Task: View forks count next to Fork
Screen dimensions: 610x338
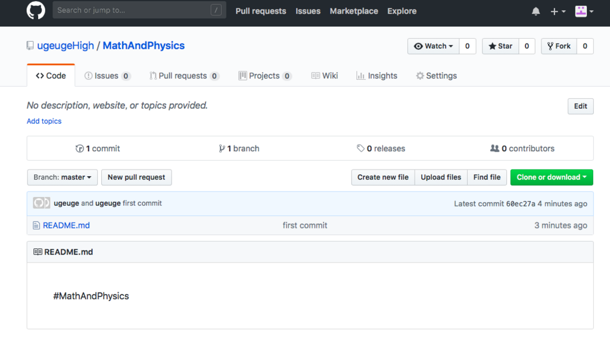Action: pyautogui.click(x=585, y=46)
